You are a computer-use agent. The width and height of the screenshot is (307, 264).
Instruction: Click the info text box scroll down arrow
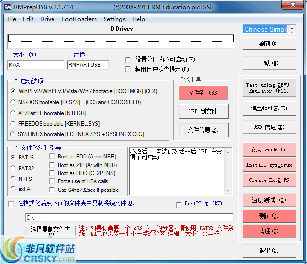(x=228, y=190)
